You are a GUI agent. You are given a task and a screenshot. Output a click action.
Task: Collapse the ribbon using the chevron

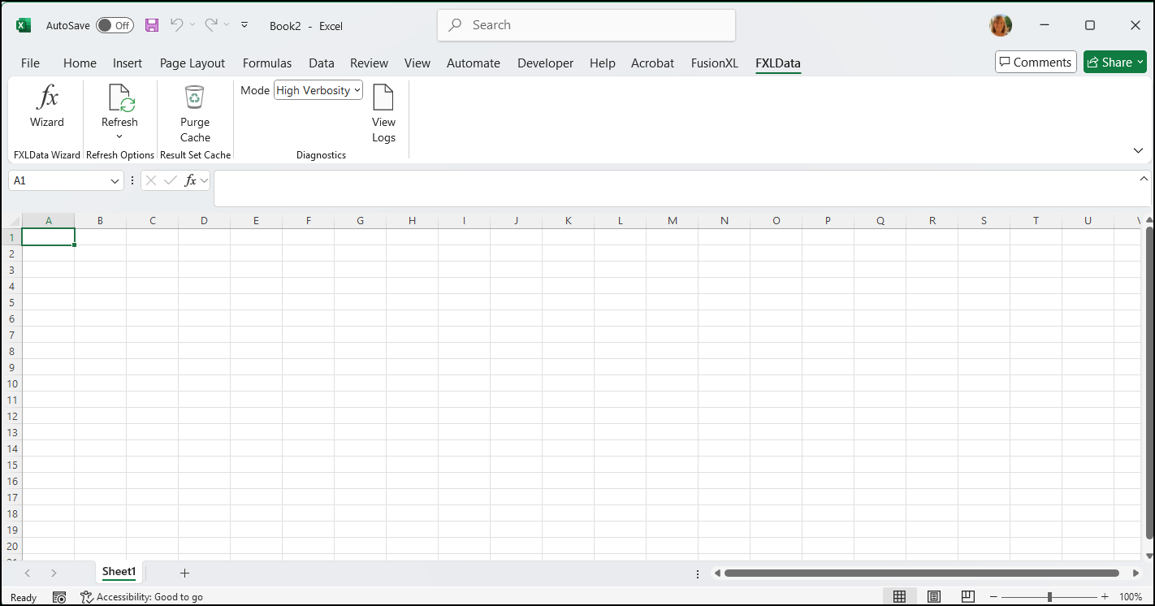pos(1137,151)
